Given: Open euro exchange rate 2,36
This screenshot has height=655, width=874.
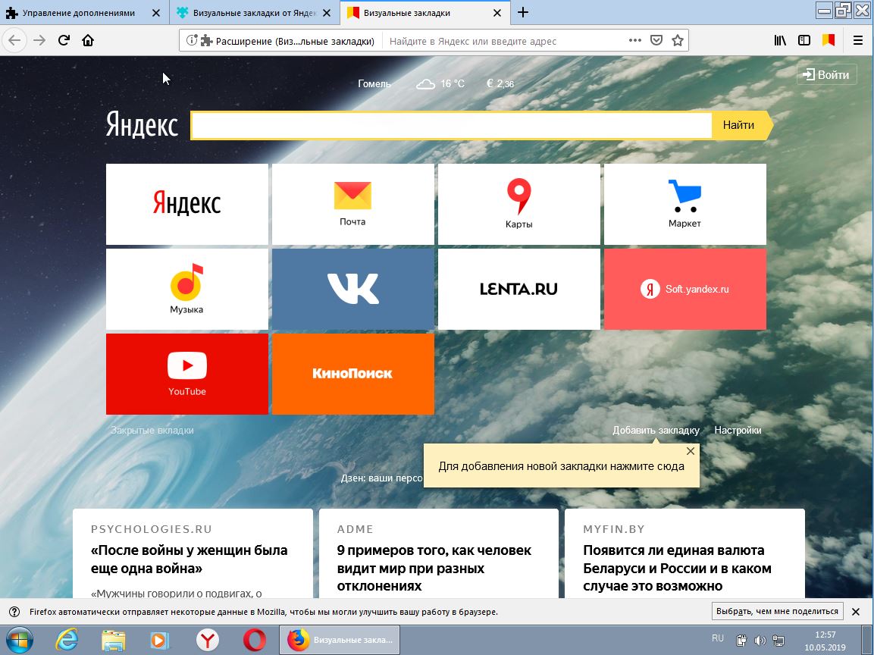Looking at the screenshot, I should (x=500, y=83).
